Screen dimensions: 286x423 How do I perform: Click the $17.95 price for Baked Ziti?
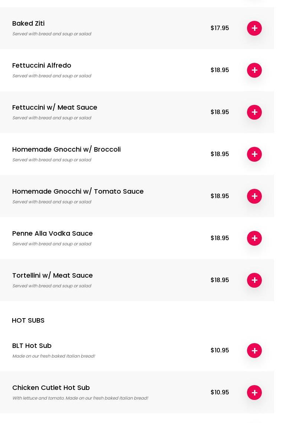click(220, 28)
